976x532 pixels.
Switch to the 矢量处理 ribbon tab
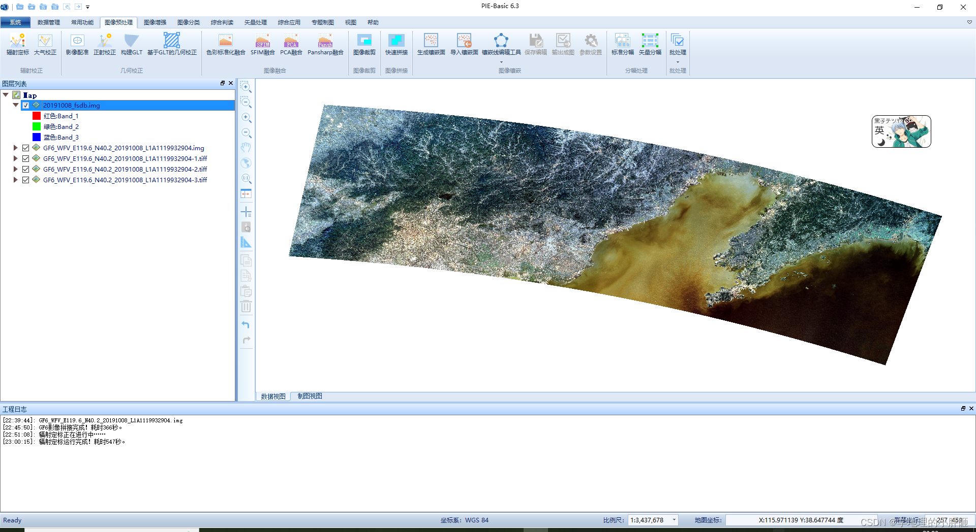coord(256,22)
